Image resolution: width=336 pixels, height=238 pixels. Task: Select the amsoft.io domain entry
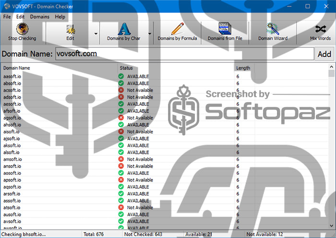(x=12, y=159)
